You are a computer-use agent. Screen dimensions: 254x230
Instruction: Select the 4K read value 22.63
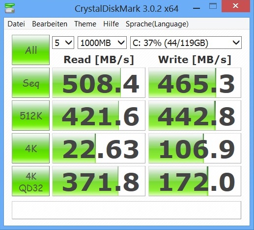click(x=99, y=148)
